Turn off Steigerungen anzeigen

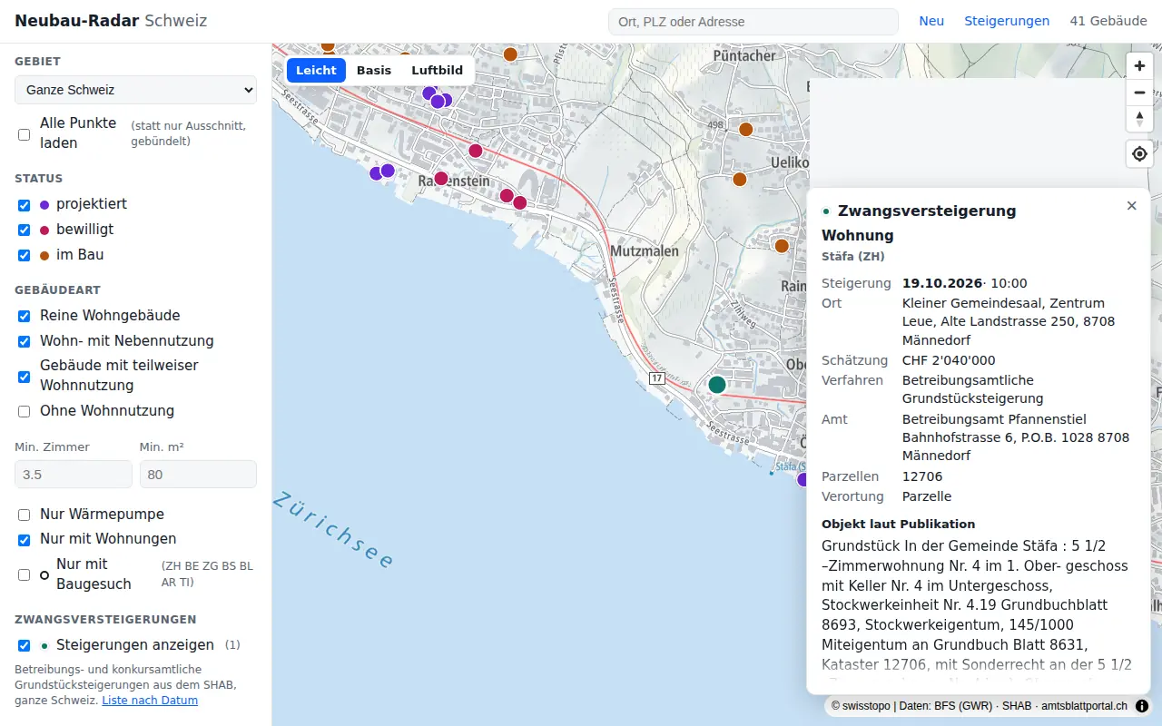coord(24,646)
